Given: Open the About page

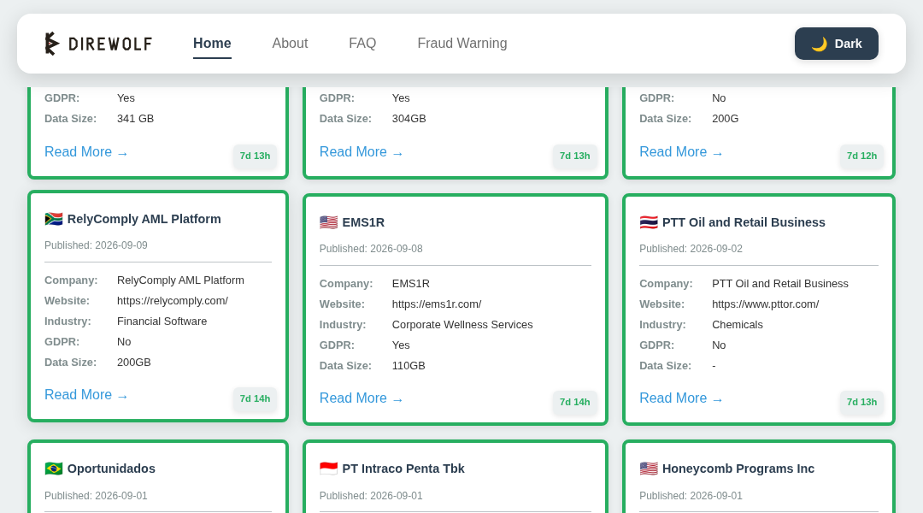Looking at the screenshot, I should click(290, 44).
